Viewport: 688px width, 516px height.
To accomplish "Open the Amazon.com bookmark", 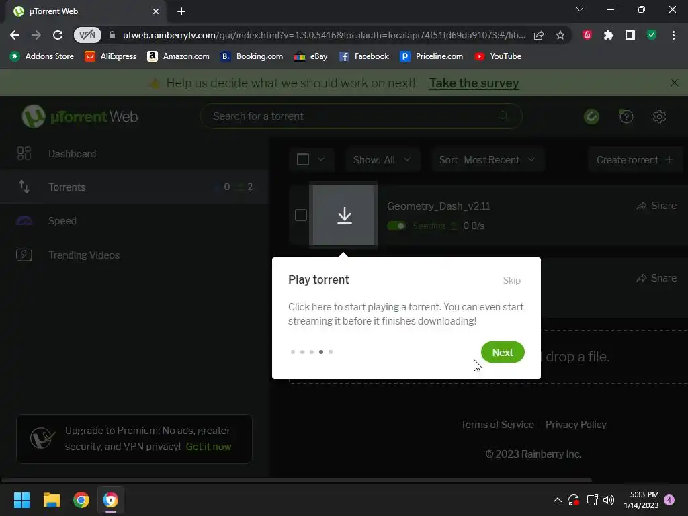I will [178, 56].
